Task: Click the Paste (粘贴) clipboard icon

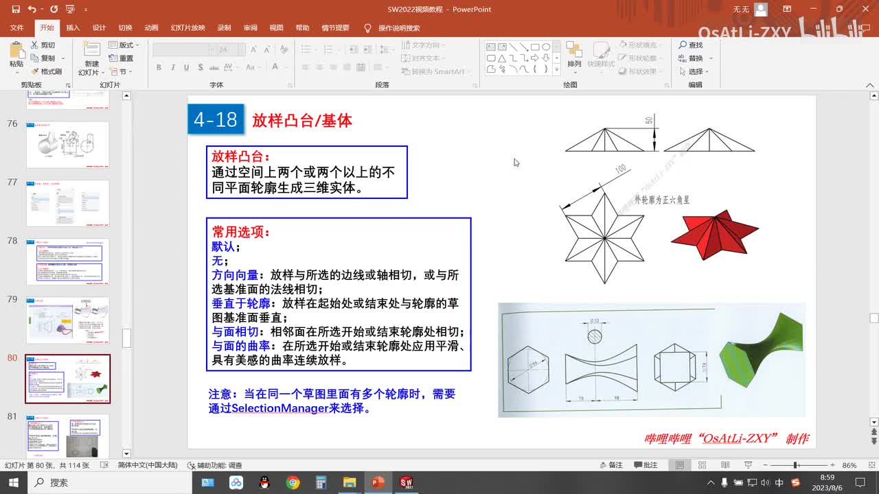Action: (x=16, y=50)
